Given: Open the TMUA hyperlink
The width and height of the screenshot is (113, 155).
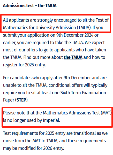Looking at the screenshot, I should click(73, 57).
